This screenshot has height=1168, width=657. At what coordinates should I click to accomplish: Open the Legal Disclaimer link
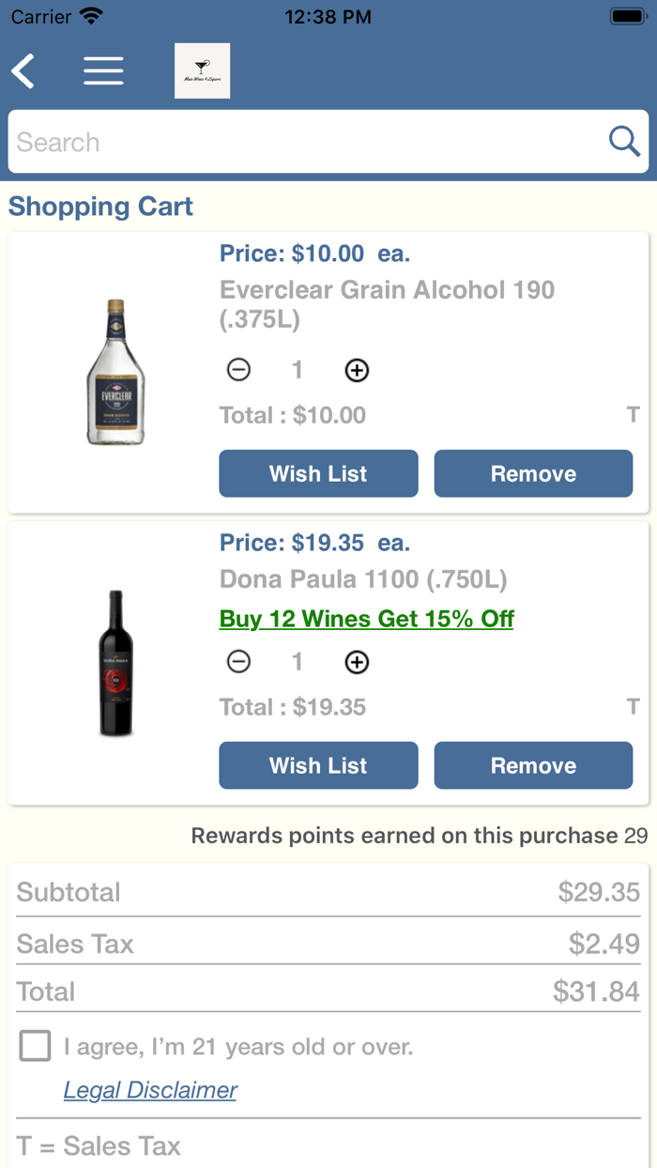click(149, 1089)
